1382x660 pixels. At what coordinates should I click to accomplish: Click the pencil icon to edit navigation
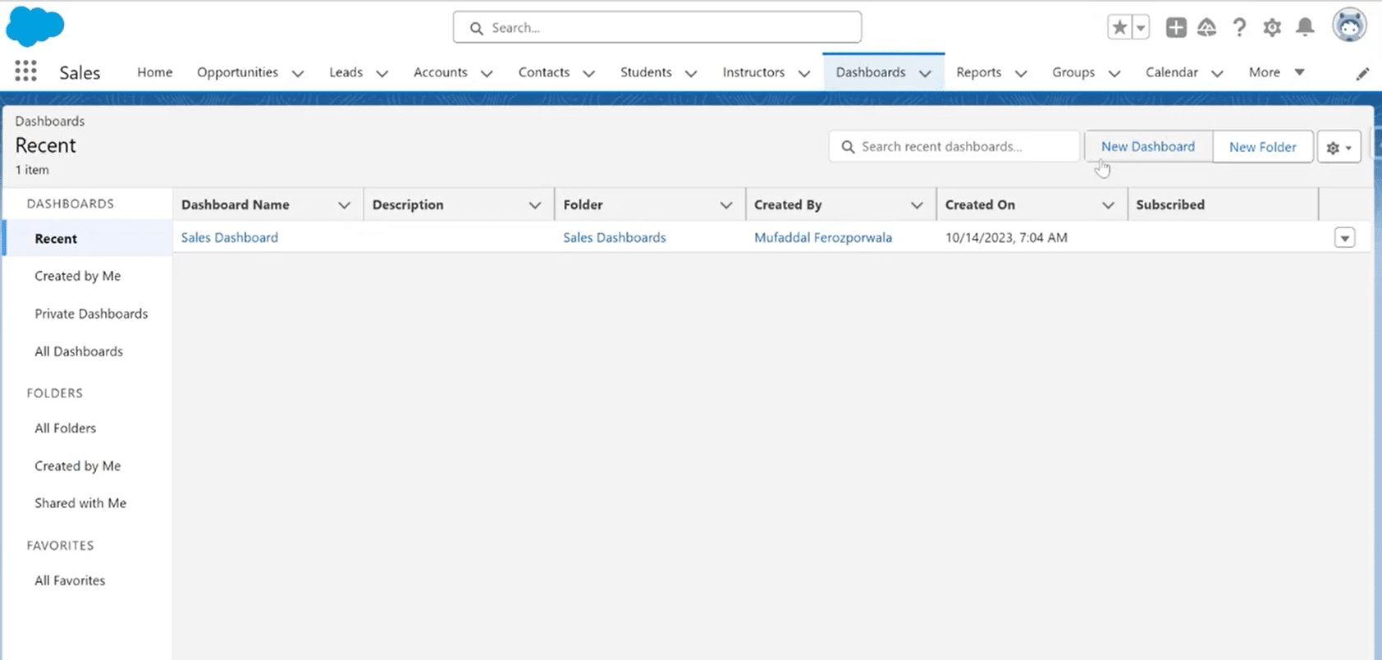[x=1362, y=74]
